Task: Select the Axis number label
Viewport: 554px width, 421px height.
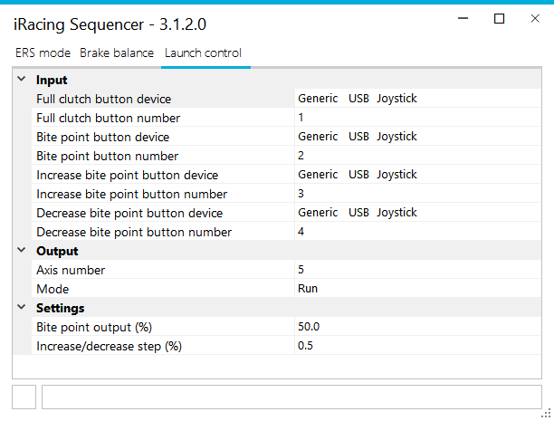Action: click(x=71, y=271)
